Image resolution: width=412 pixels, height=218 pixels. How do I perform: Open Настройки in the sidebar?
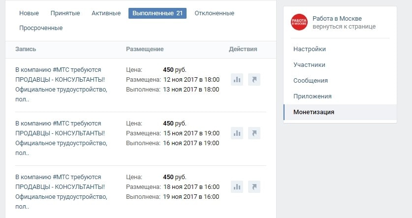[310, 49]
